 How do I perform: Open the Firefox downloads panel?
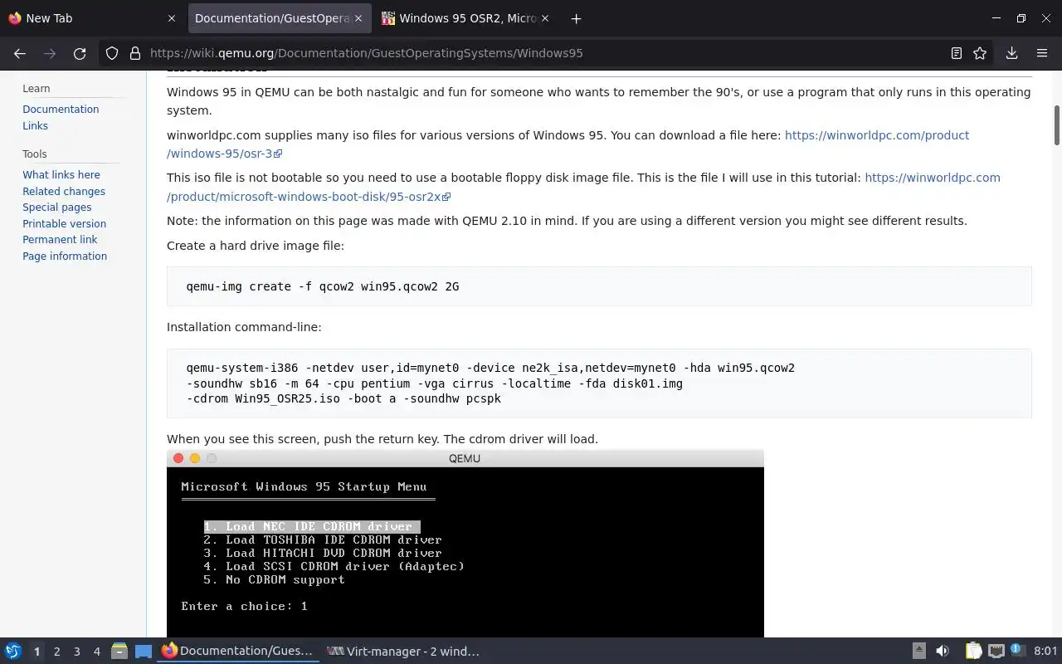(1011, 53)
